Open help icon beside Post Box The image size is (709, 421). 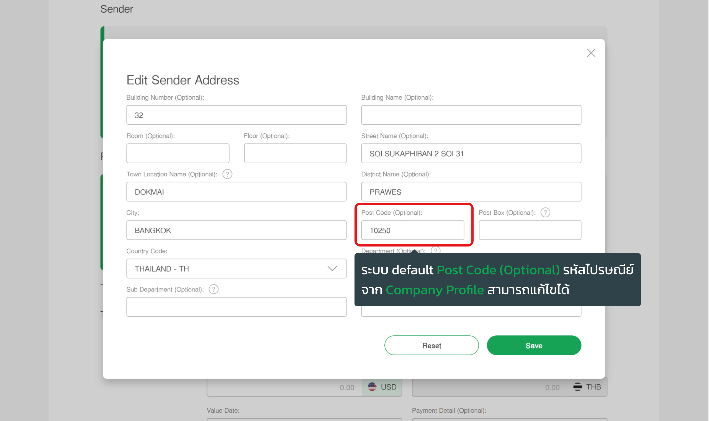point(546,213)
